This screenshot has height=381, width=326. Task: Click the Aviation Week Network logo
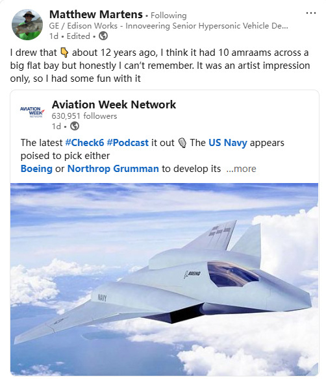[x=32, y=112]
